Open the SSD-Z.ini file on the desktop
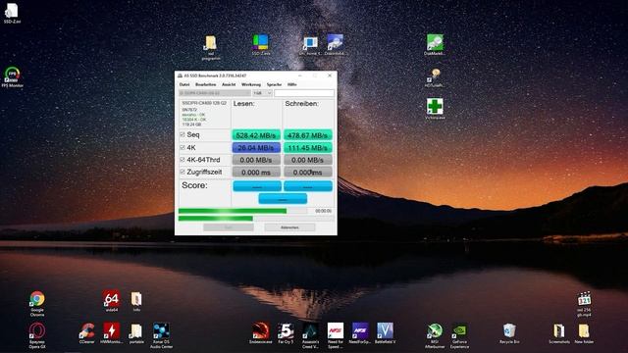 (x=12, y=12)
